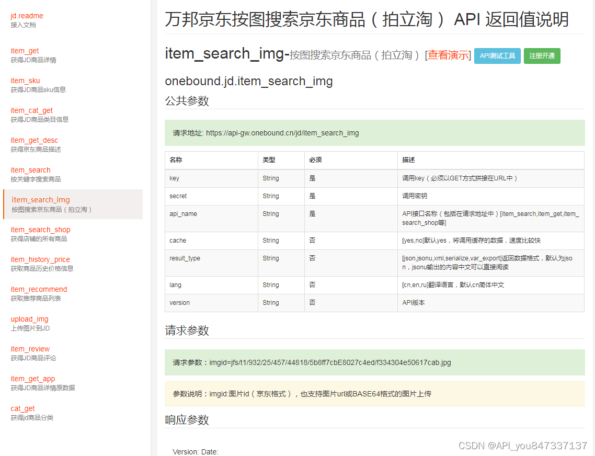The height and width of the screenshot is (456, 595).
Task: Open item_history_price API page
Action: [x=40, y=260]
